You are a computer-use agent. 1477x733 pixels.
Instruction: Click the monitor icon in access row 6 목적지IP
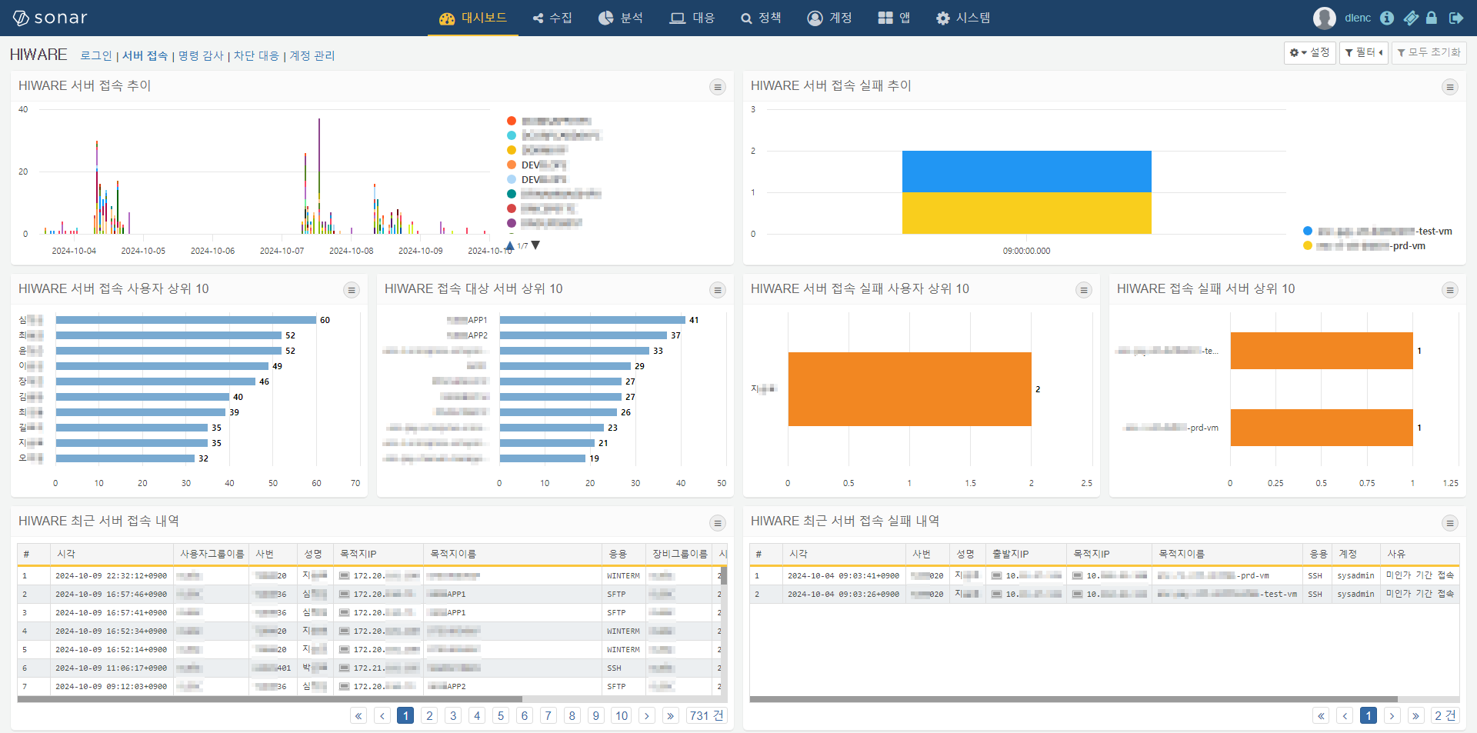[344, 668]
